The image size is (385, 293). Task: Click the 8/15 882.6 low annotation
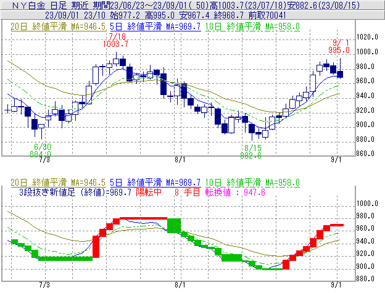(x=251, y=152)
